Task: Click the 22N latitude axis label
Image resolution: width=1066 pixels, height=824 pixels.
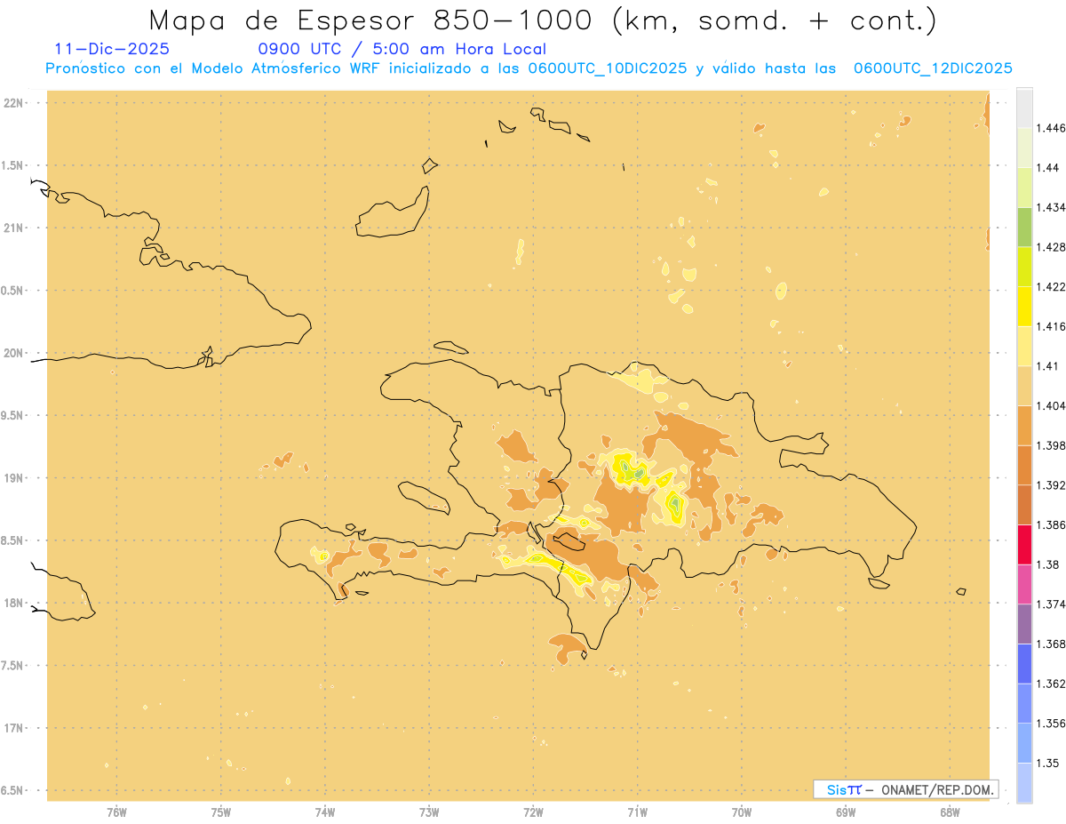Action: (15, 102)
